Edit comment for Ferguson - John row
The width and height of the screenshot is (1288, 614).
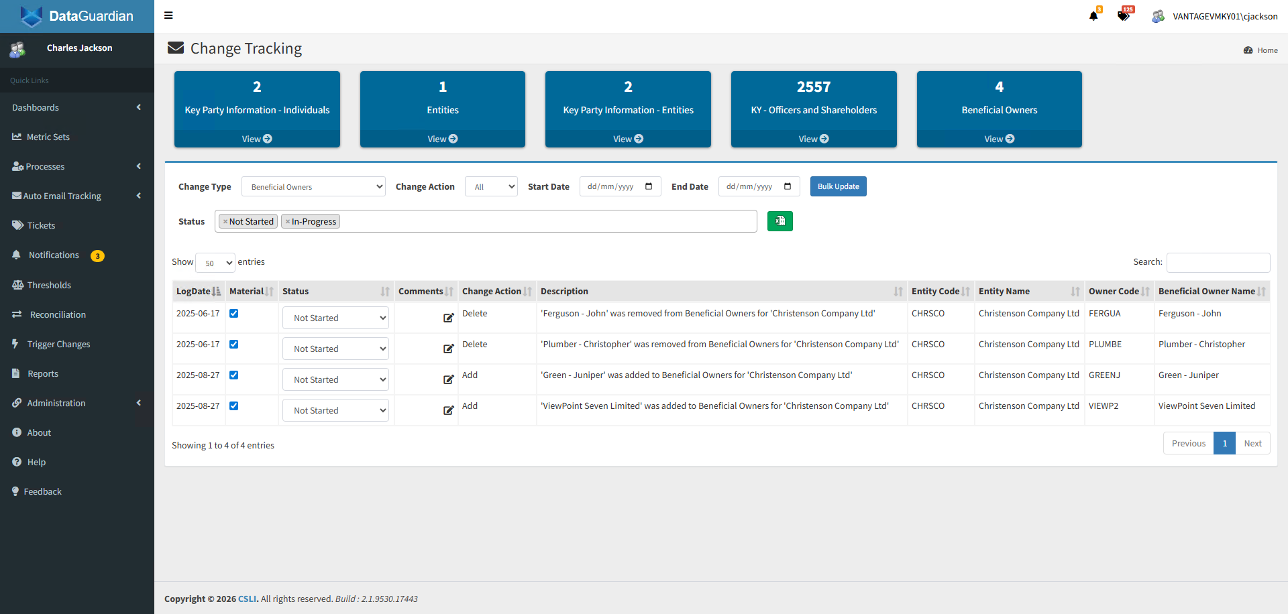(x=448, y=318)
